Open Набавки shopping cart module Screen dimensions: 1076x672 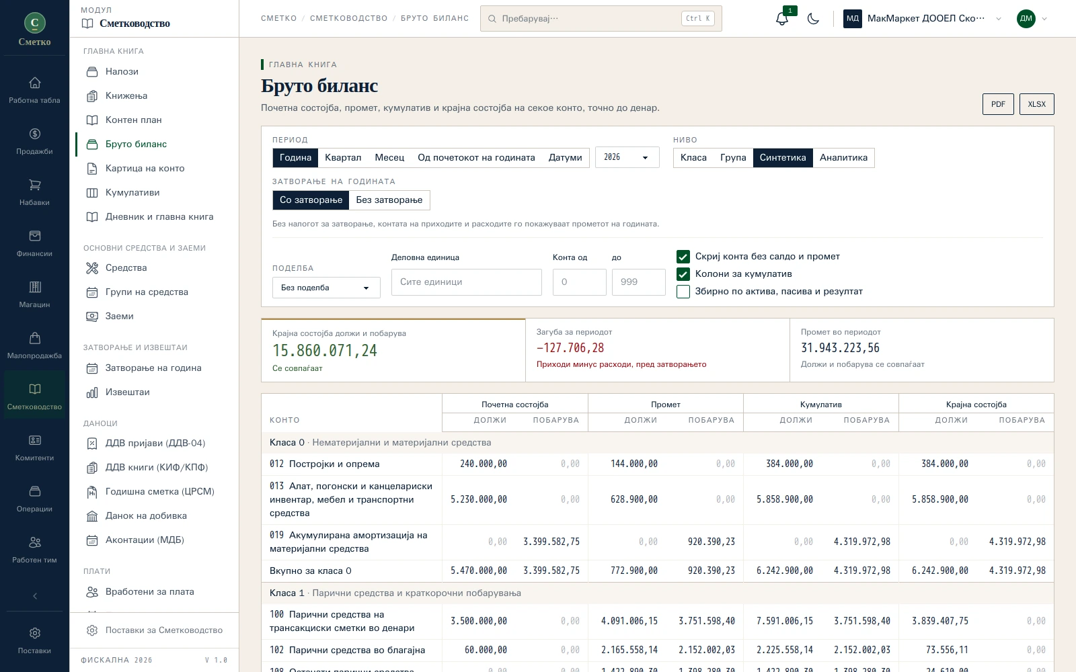coord(35,192)
